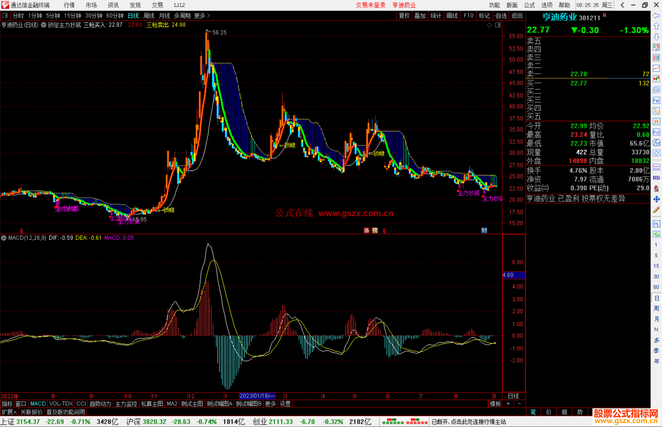Select the 2023/01/16 date marker on timeline

tap(257, 396)
